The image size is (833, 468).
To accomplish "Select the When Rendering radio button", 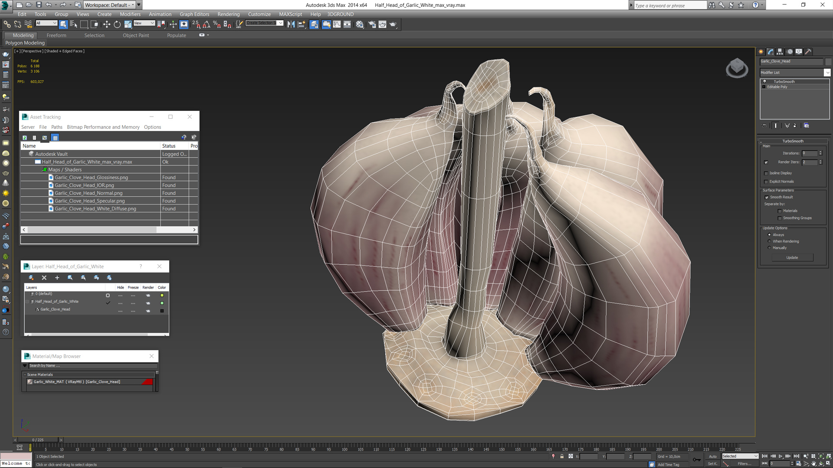I will pyautogui.click(x=770, y=241).
